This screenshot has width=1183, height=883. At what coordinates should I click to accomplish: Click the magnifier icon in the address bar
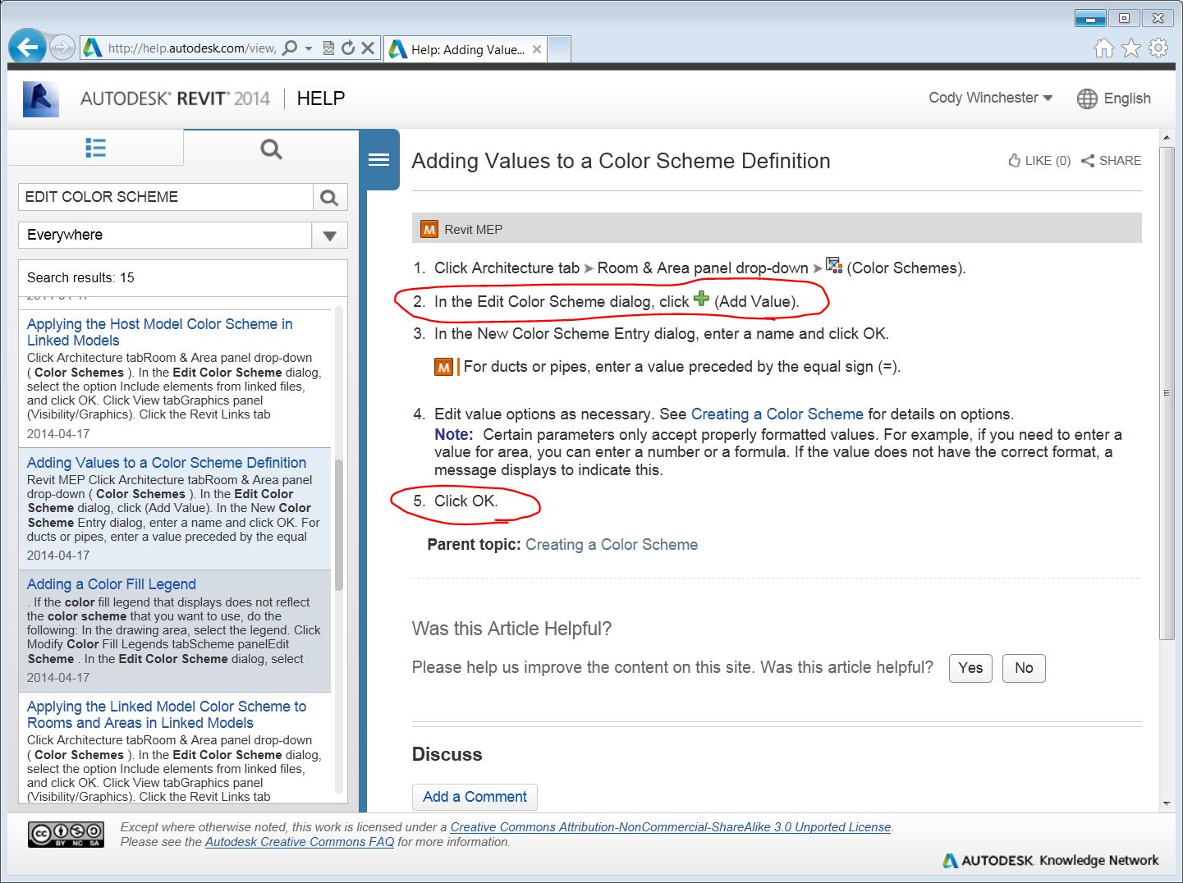point(290,48)
